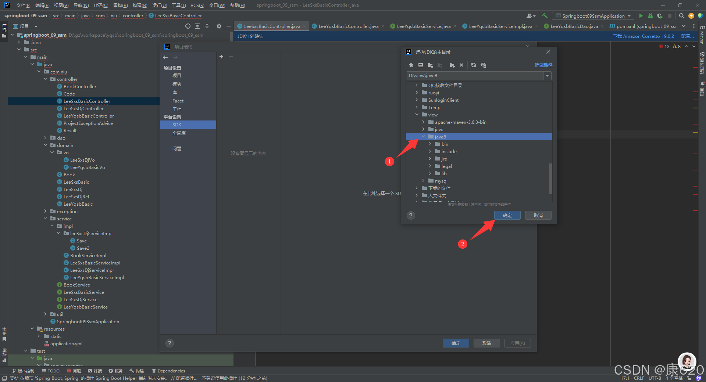The height and width of the screenshot is (382, 706).
Task: Select SDK under 平台设置
Action: click(177, 125)
